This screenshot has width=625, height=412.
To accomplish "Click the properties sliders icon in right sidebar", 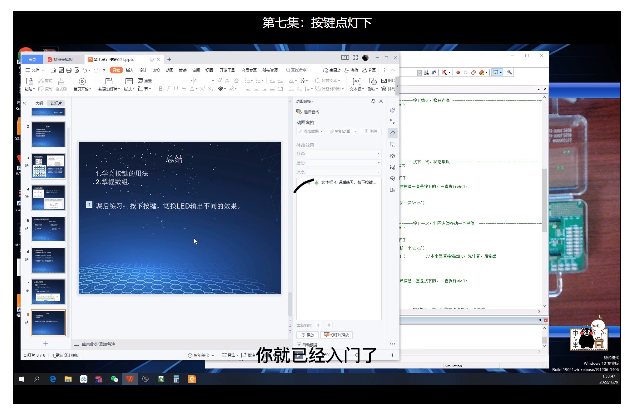I will 393,121.
